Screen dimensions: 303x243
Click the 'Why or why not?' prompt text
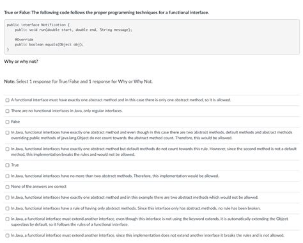(21, 62)
